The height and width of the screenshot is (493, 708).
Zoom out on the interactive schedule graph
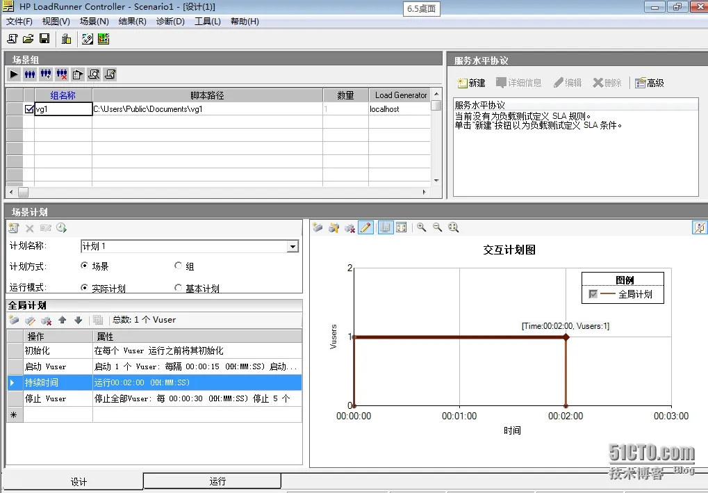[438, 227]
